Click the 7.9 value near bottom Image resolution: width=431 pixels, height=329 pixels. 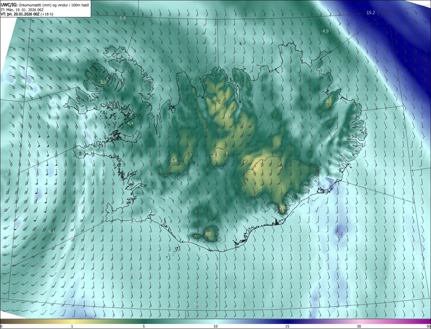(x=197, y=305)
